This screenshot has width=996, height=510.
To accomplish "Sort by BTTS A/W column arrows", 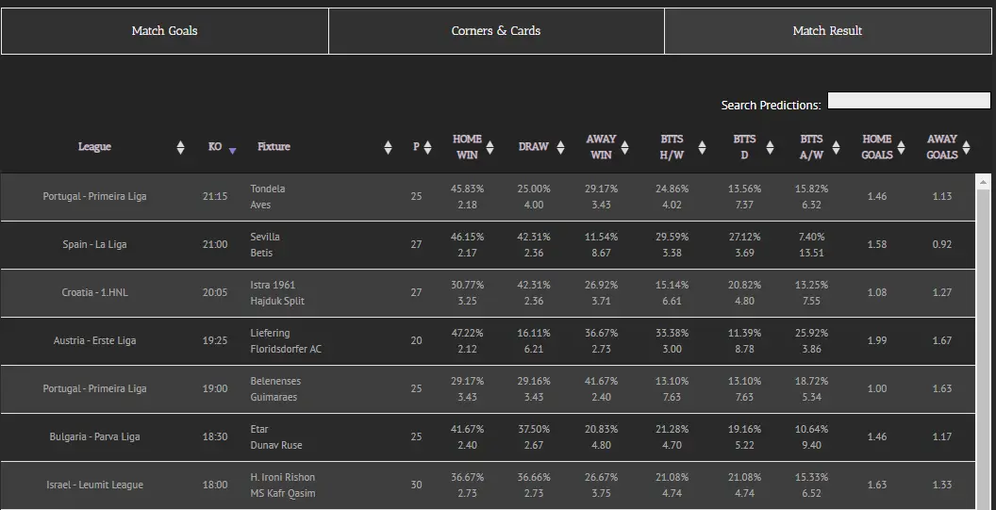I will click(x=836, y=147).
